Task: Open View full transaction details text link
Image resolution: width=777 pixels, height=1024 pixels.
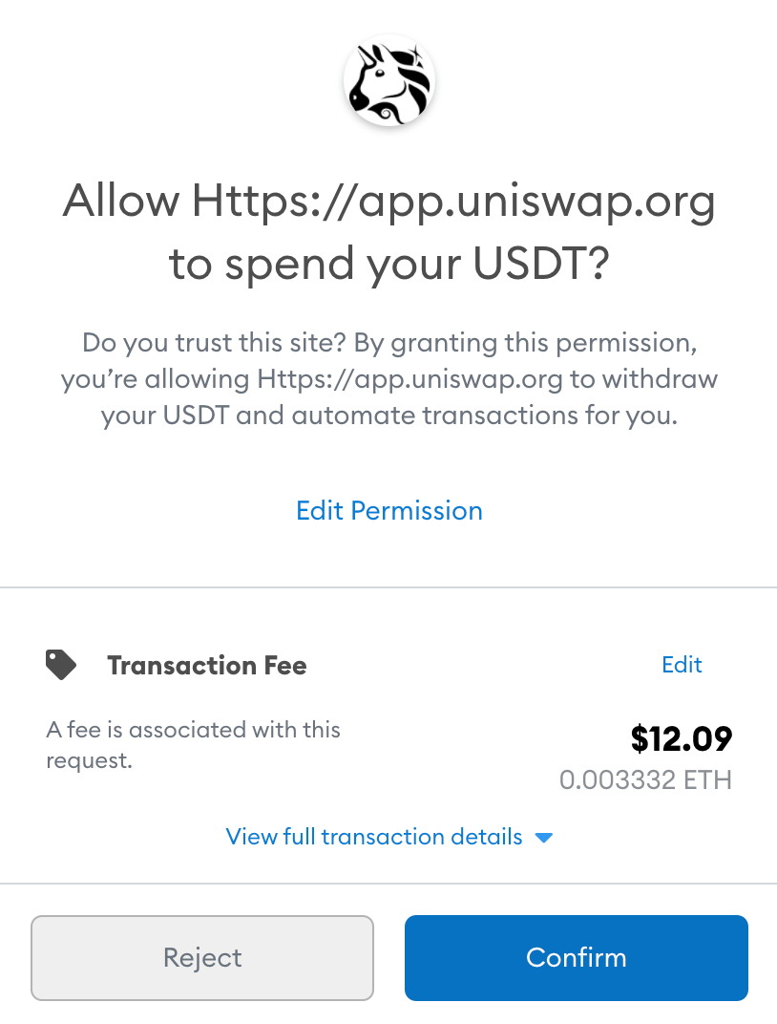Action: coord(374,837)
